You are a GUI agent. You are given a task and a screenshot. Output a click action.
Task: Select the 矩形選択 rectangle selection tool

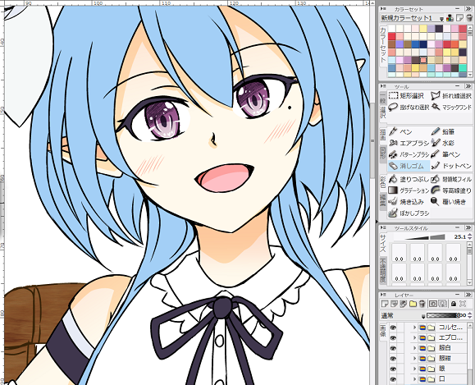[x=406, y=96]
